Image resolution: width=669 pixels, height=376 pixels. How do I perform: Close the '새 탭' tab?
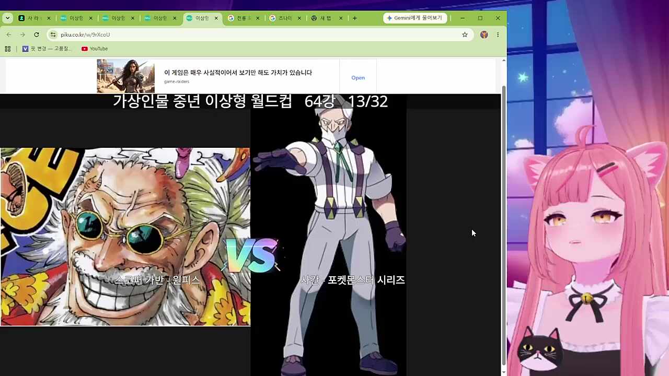coord(341,18)
